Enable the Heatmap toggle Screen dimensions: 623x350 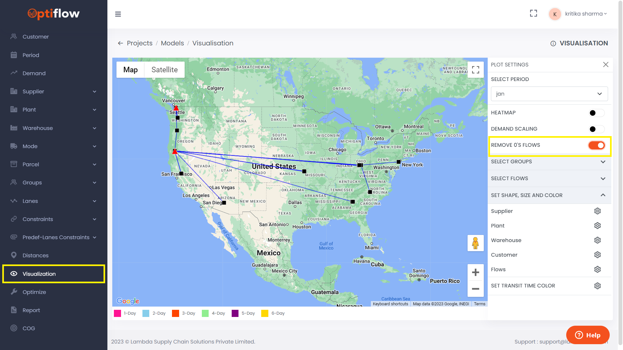596,113
